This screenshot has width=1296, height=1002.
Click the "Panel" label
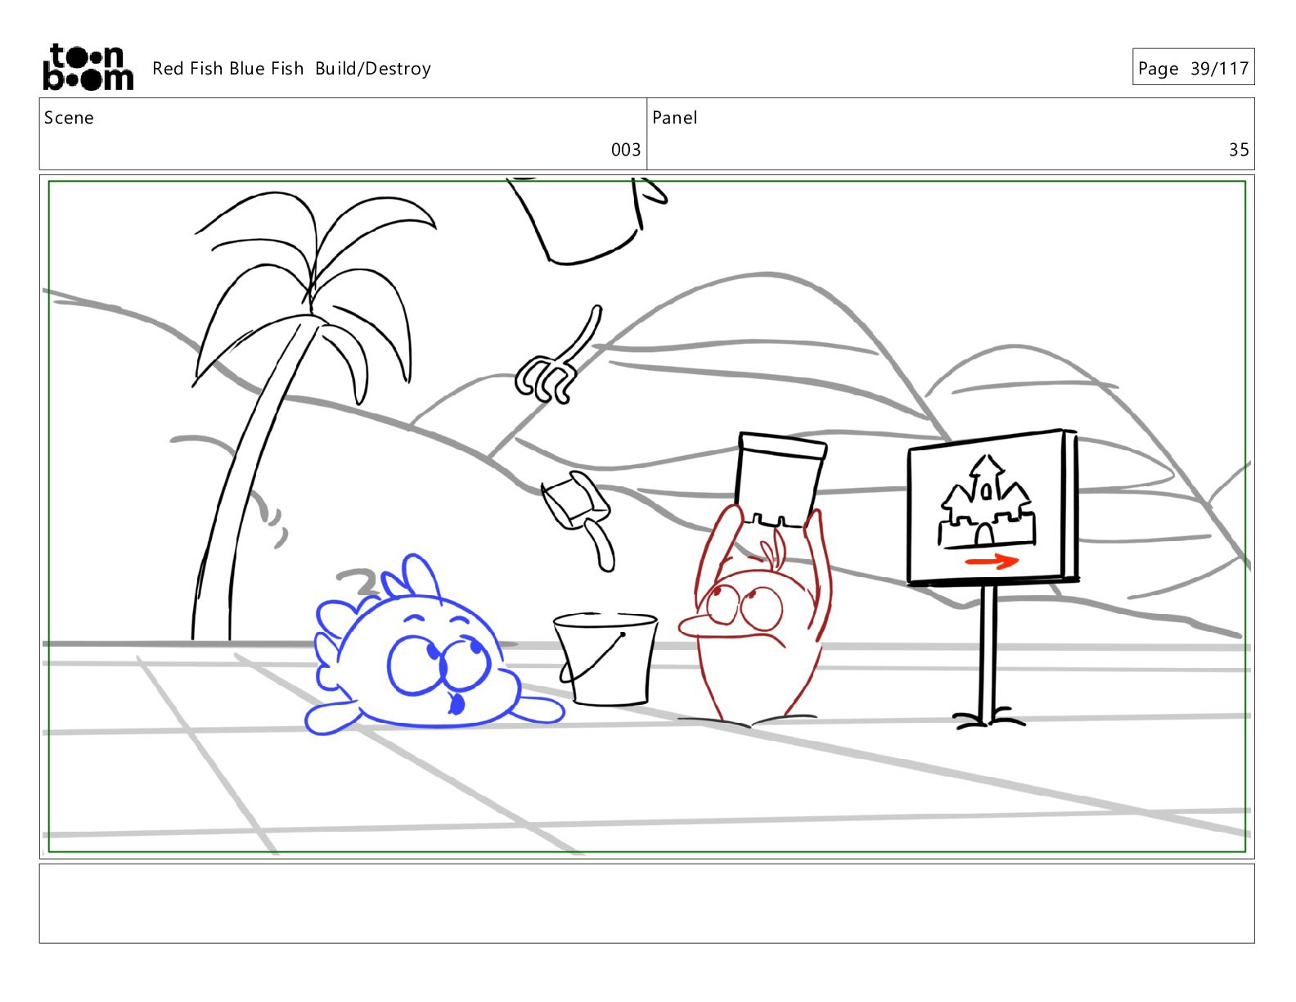click(x=675, y=118)
